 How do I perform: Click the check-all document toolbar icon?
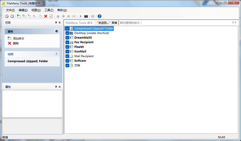point(51,16)
